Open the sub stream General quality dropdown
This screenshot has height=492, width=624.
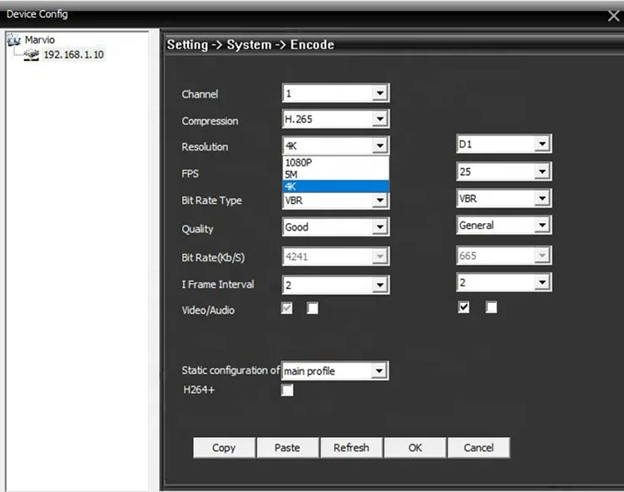542,226
